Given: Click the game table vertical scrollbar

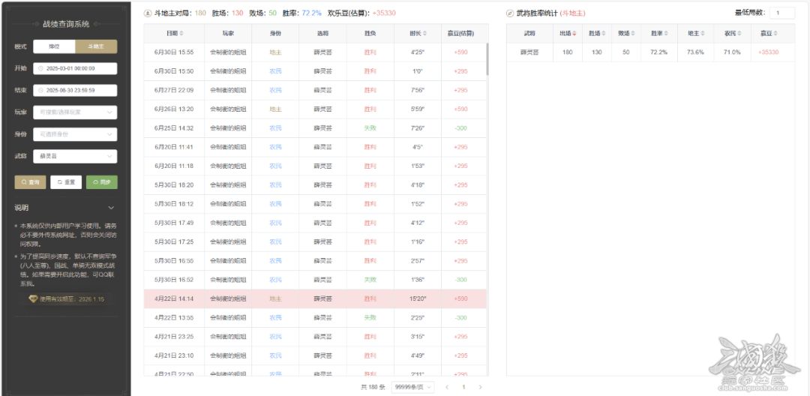Looking at the screenshot, I should 487,59.
